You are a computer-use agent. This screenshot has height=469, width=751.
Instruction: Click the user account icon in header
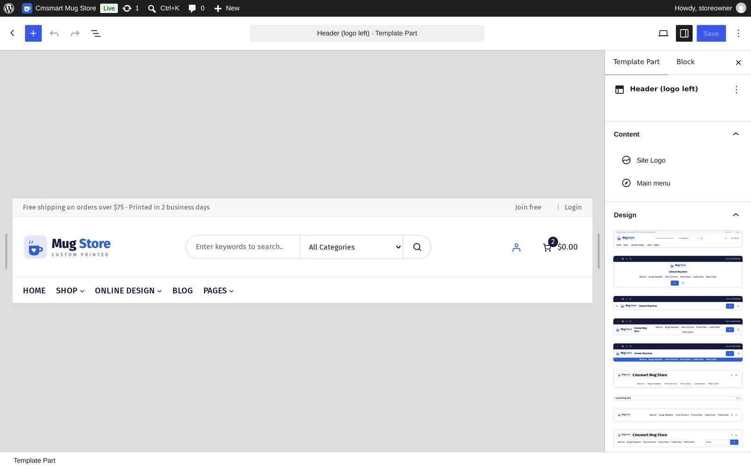tap(516, 248)
